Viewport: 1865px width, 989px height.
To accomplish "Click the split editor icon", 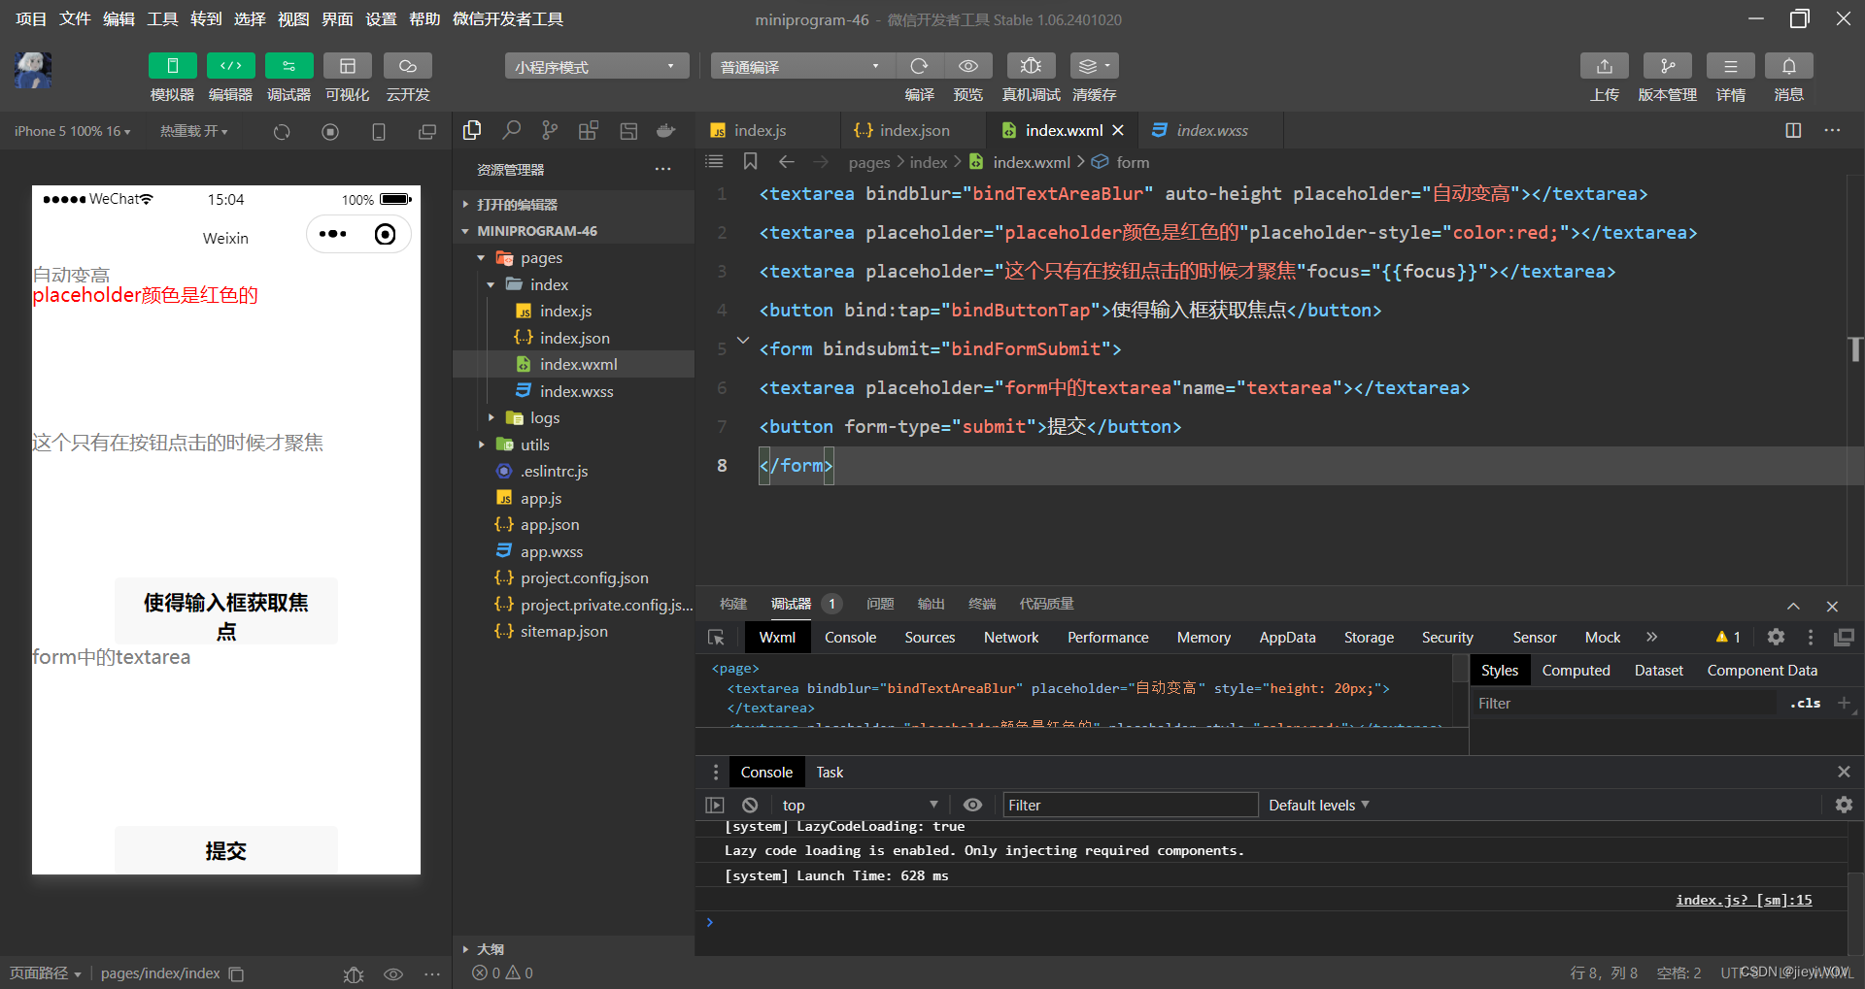I will click(1793, 130).
